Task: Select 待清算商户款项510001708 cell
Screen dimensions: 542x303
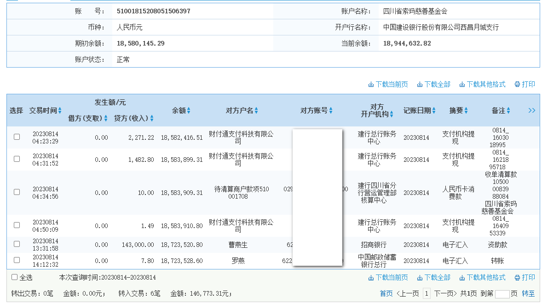Action: 241,193
